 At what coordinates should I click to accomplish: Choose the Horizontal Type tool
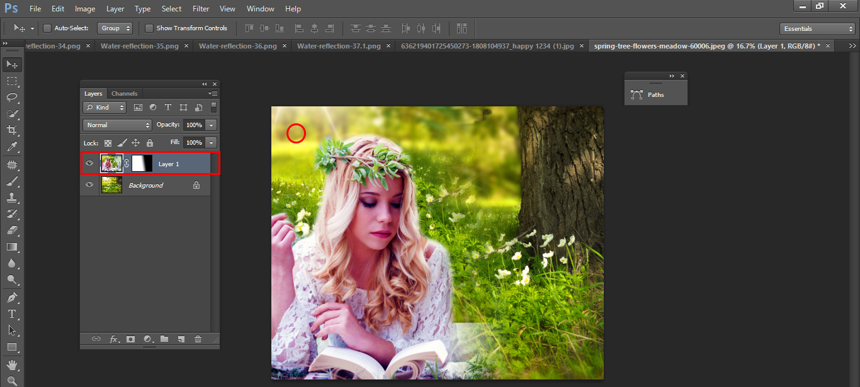point(11,314)
